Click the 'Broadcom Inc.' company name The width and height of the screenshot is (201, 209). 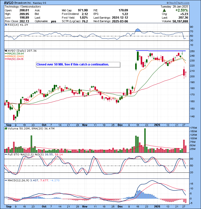23,3
